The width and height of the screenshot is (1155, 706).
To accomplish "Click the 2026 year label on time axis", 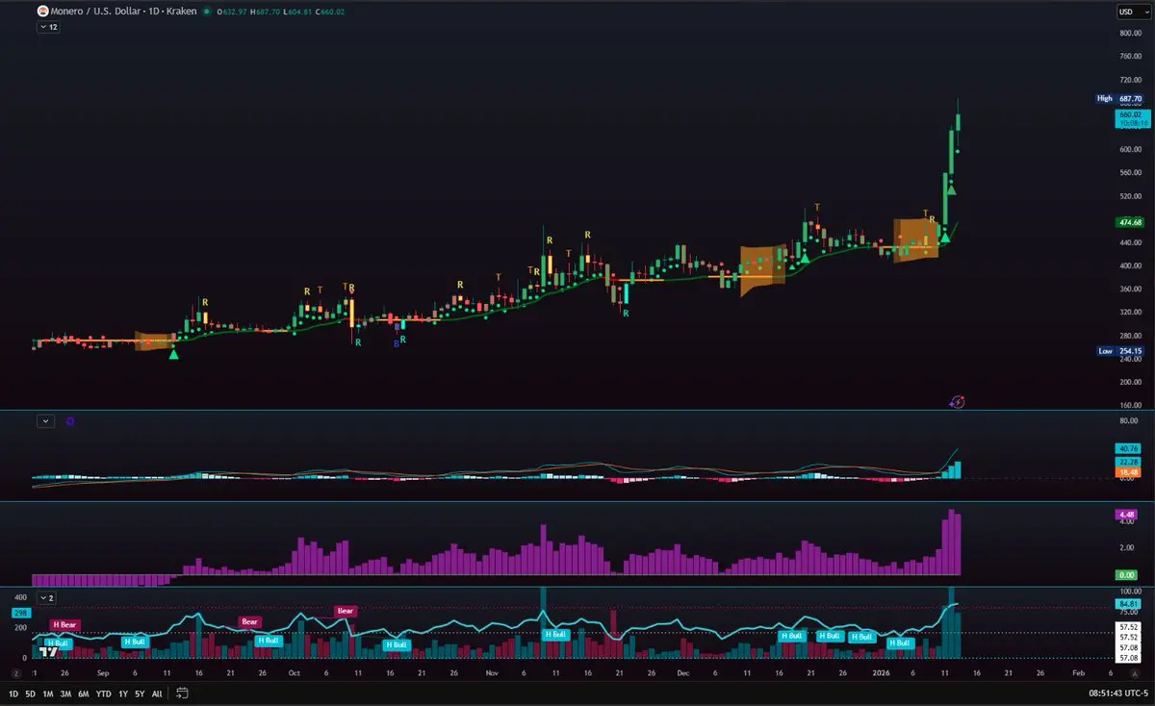I will (882, 674).
